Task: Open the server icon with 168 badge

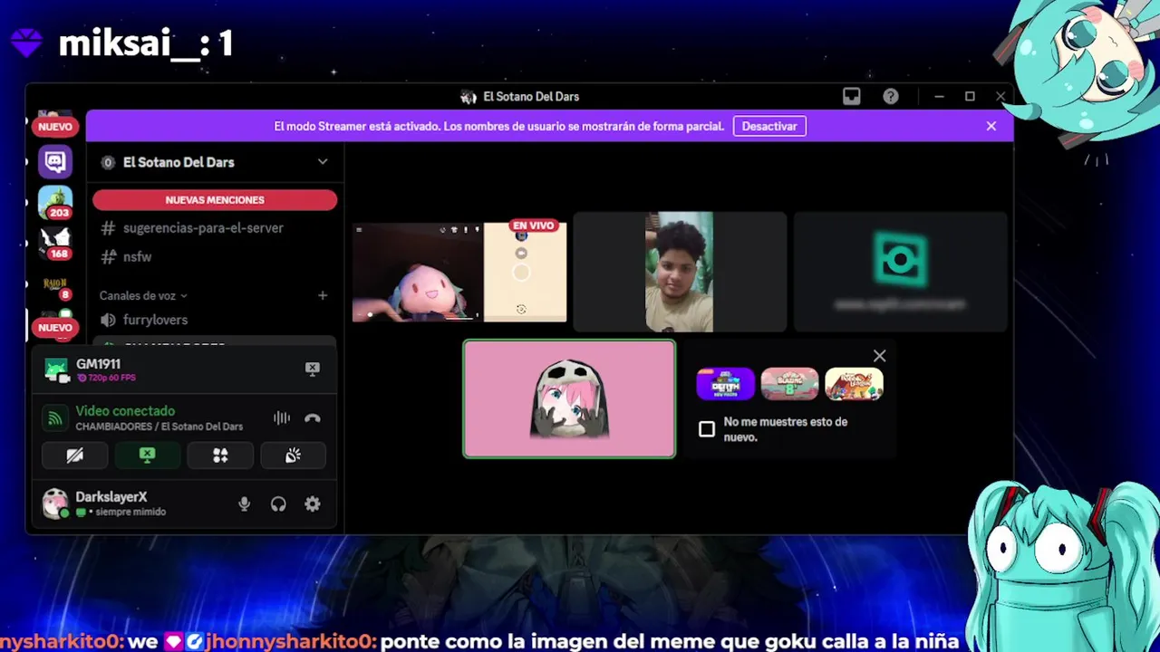Action: tap(55, 242)
